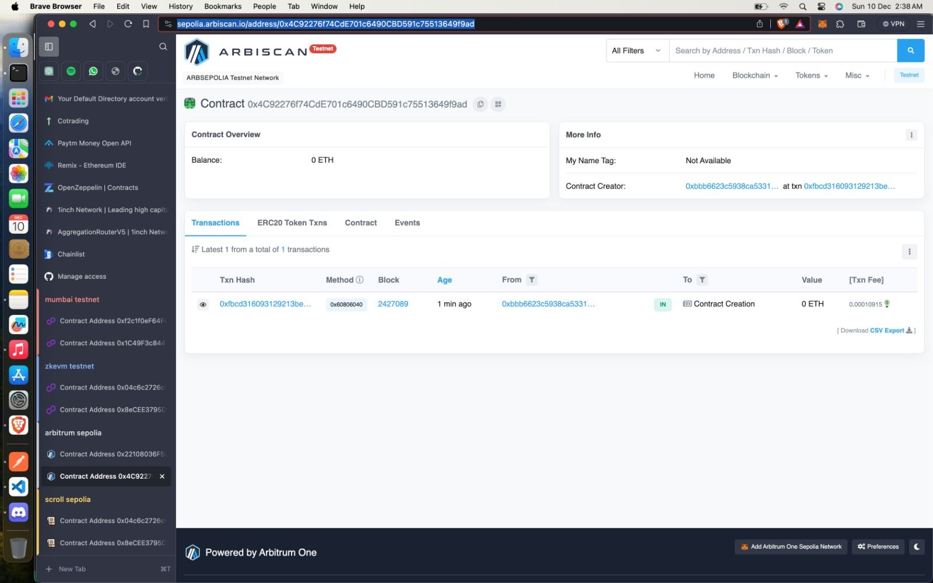This screenshot has height=583, width=933.
Task: Expand the Misc menu
Action: pyautogui.click(x=857, y=75)
